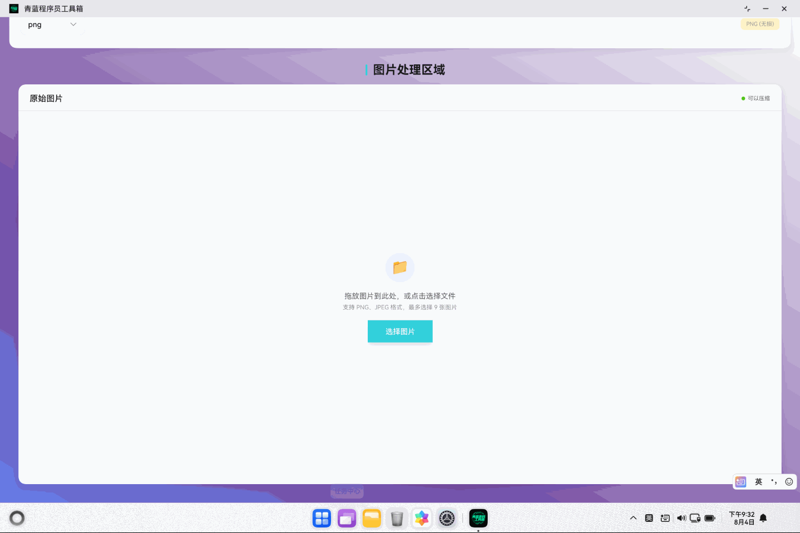Open the trash from the dock

tap(396, 518)
